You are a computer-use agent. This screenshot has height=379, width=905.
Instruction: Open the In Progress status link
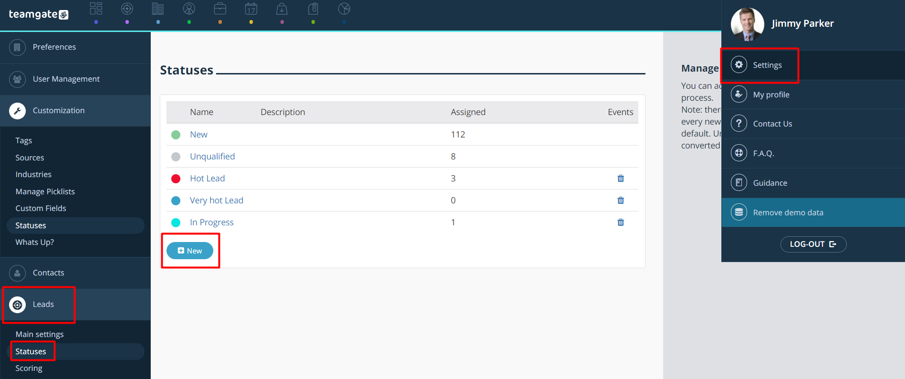click(212, 222)
